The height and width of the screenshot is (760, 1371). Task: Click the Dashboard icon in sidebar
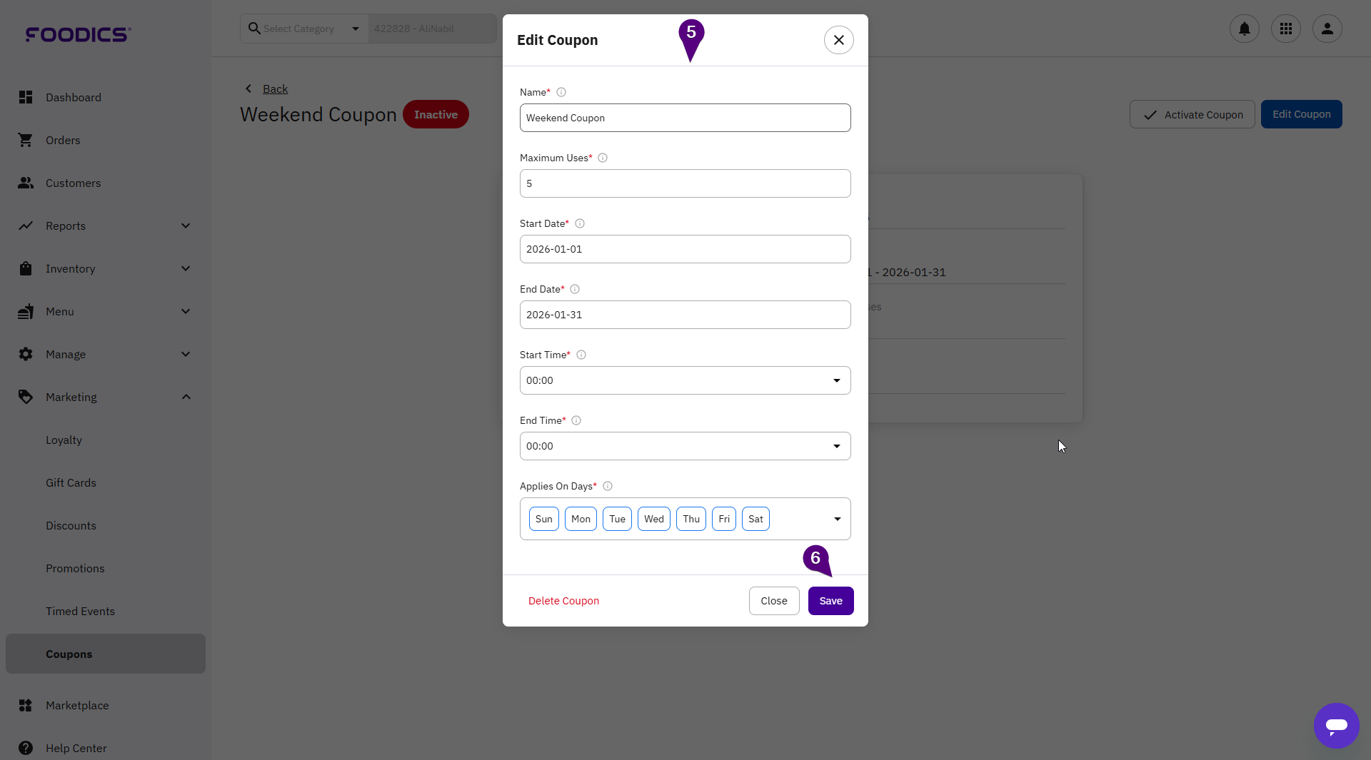(26, 97)
